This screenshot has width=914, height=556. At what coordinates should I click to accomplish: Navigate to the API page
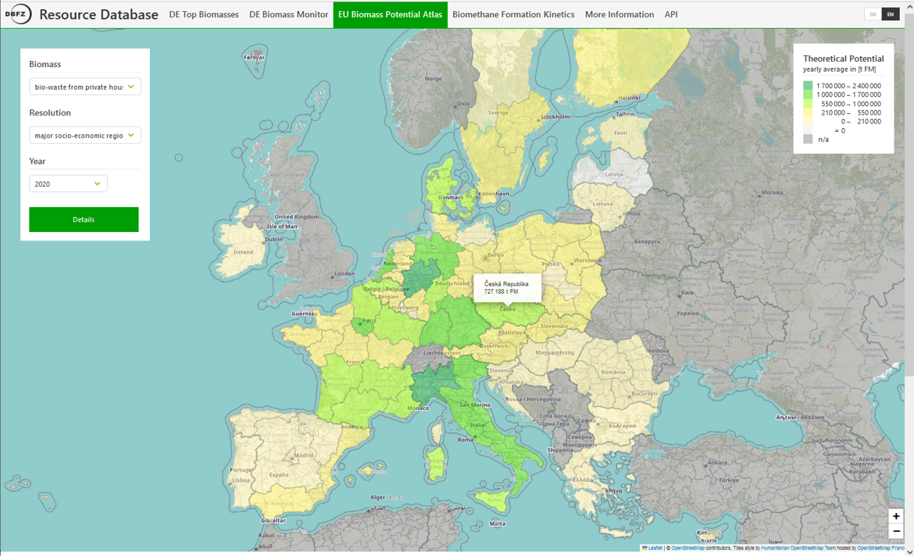coord(671,14)
